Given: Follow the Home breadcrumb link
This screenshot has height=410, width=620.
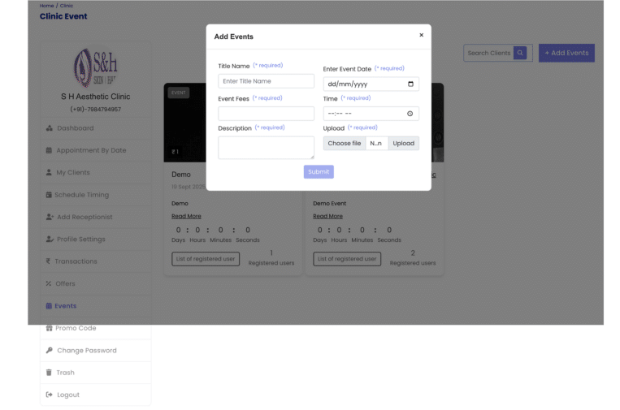Looking at the screenshot, I should [46, 6].
